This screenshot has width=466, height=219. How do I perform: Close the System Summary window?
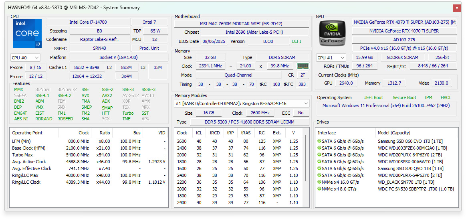[456, 8]
